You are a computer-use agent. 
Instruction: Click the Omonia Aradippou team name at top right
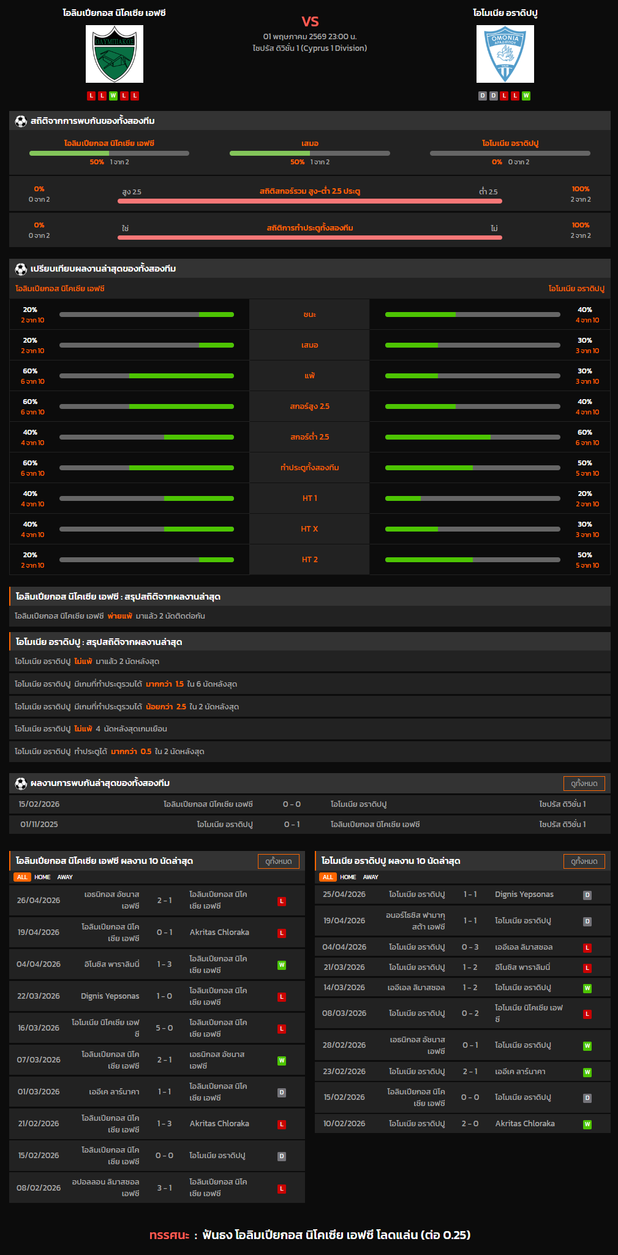[x=505, y=13]
